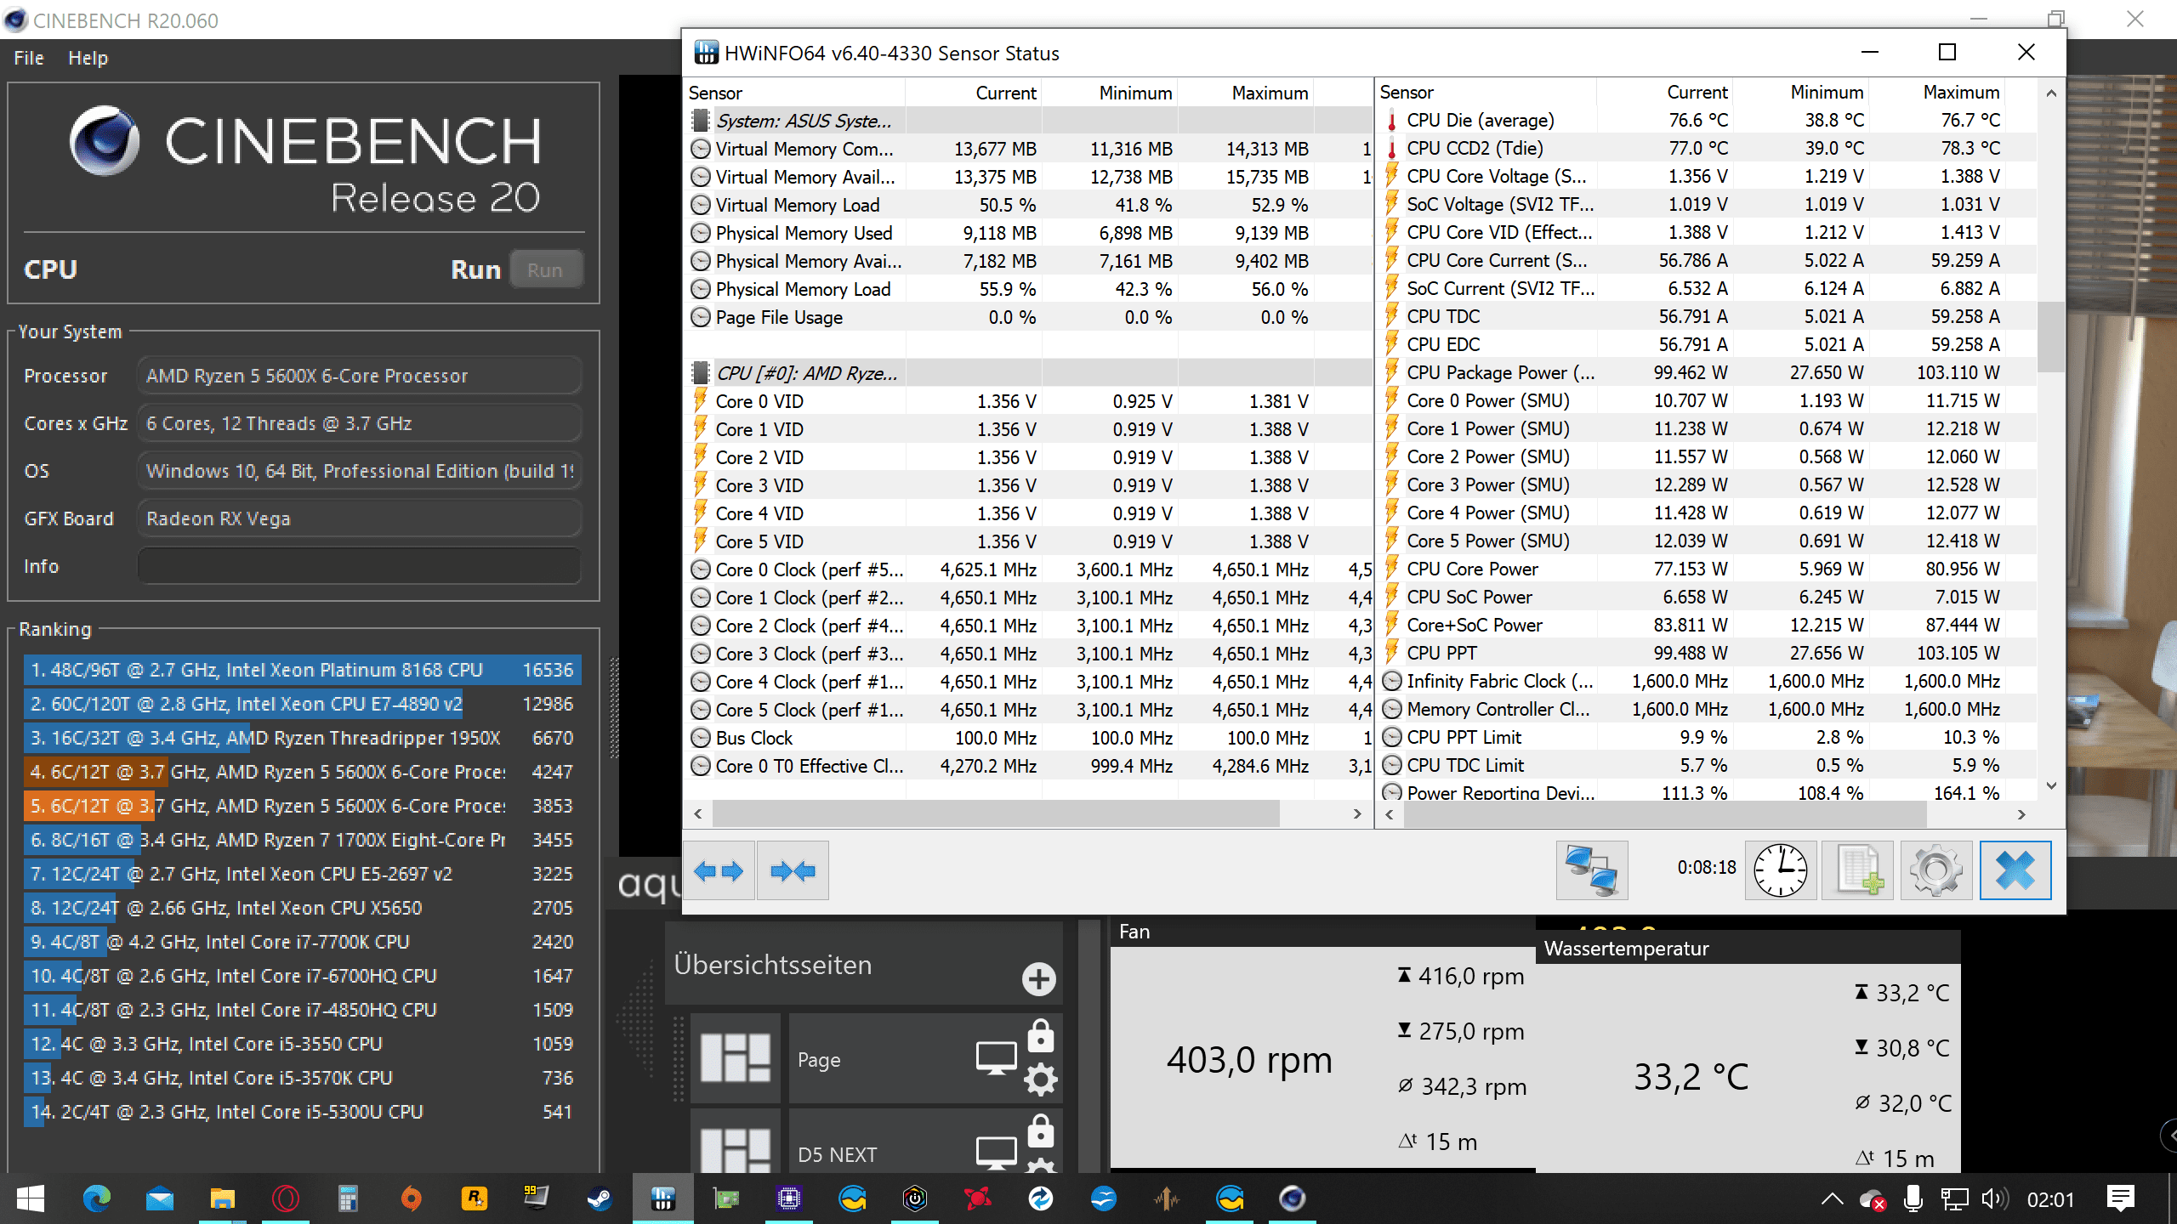Open the Cinebench File menu

[x=28, y=58]
